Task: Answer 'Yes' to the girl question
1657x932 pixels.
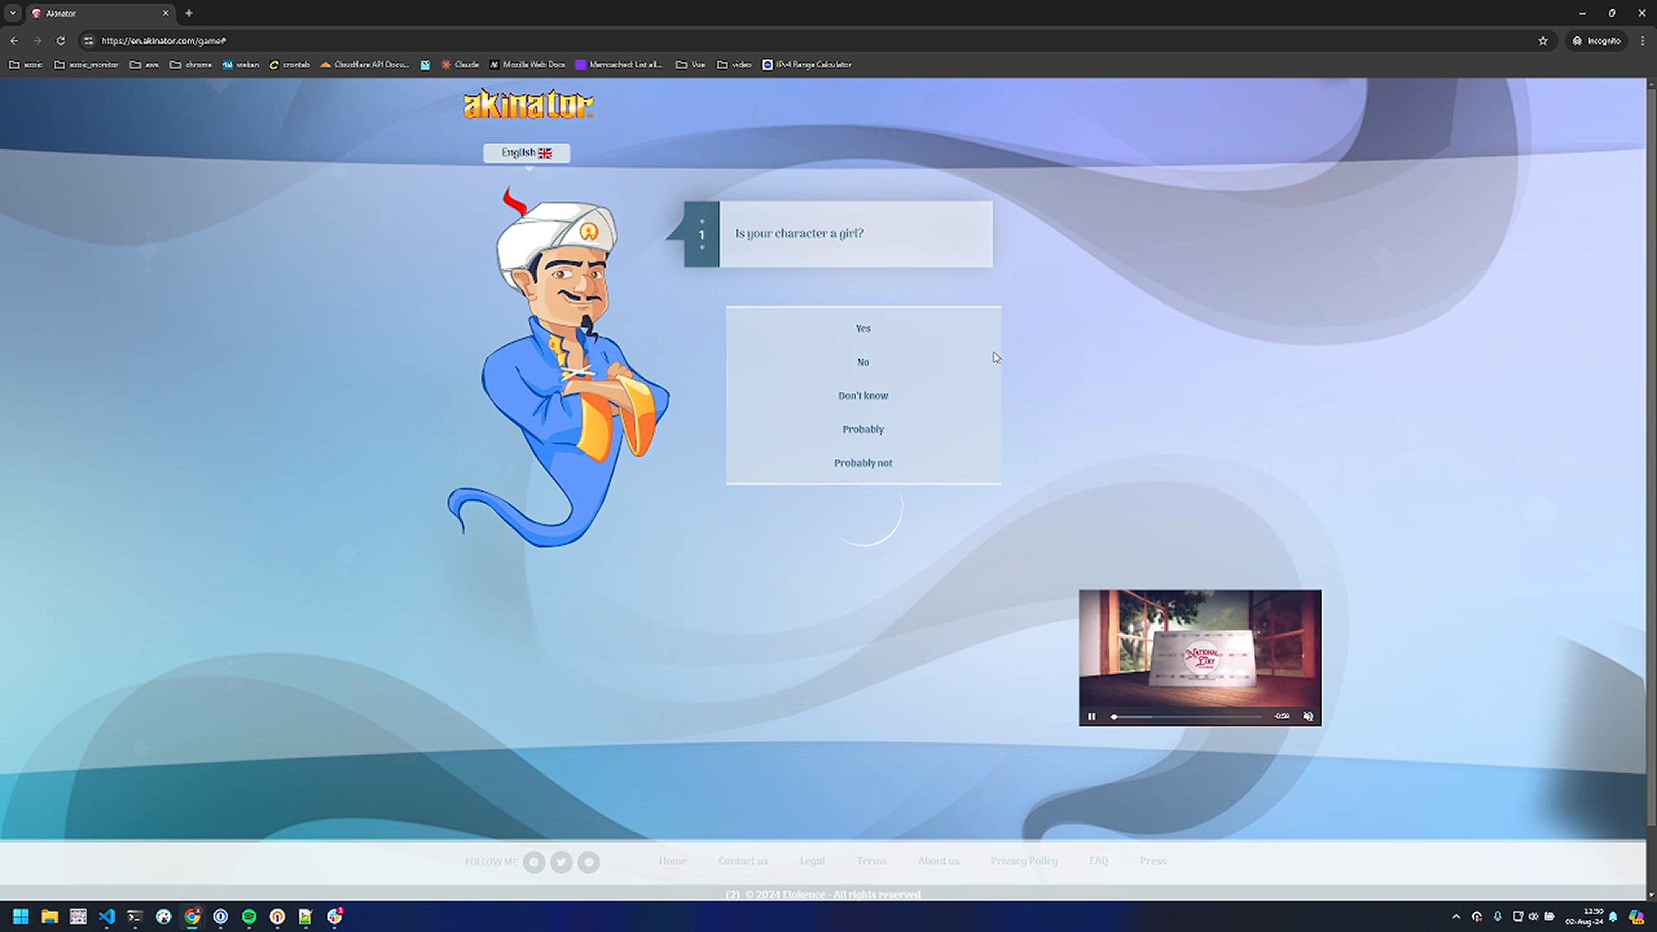Action: (863, 328)
